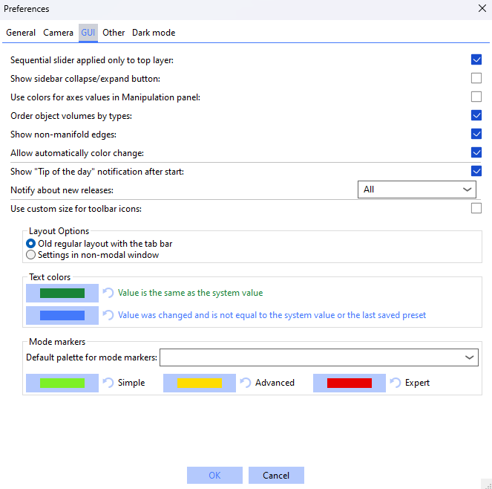Pick the green Simple mode color swatch

point(62,383)
